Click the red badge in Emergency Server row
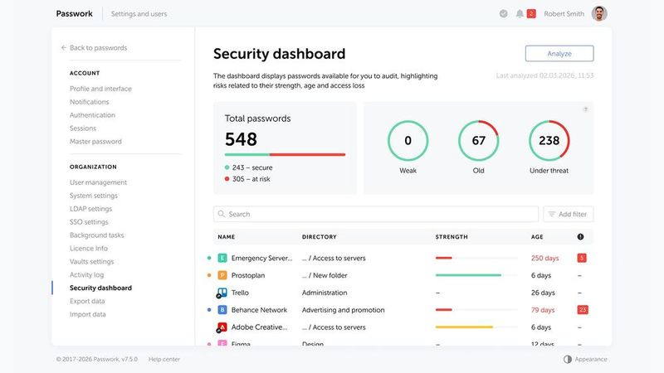Image resolution: width=664 pixels, height=373 pixels. pos(582,258)
